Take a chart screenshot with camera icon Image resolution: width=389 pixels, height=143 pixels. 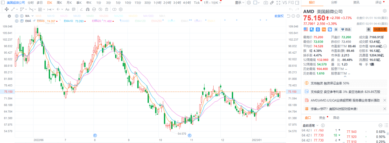[x=266, y=3]
